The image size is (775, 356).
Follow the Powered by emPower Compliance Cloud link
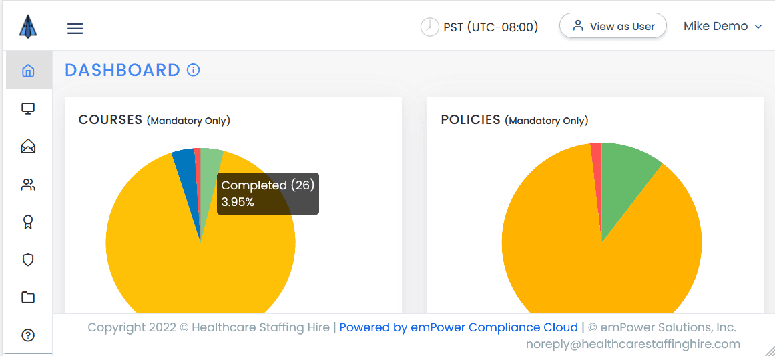459,327
